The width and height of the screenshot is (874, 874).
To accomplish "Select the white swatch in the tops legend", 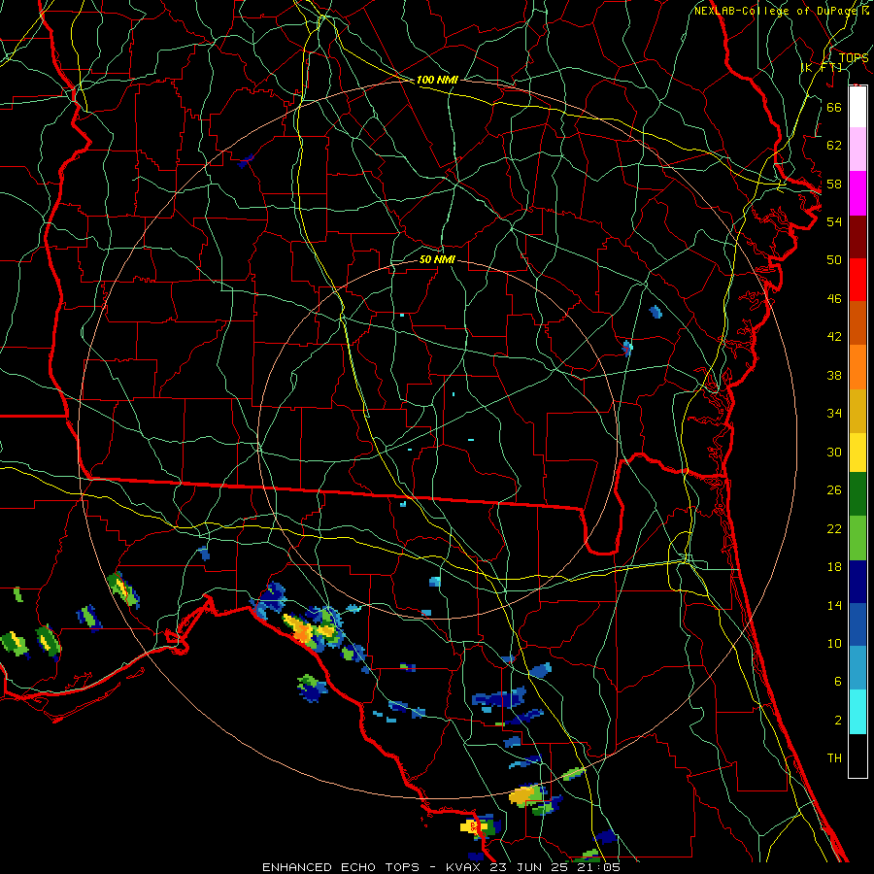I will [x=857, y=107].
